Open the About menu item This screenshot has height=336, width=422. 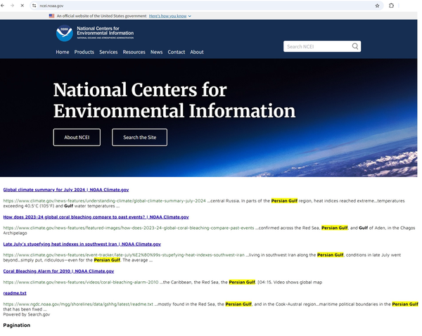point(197,52)
